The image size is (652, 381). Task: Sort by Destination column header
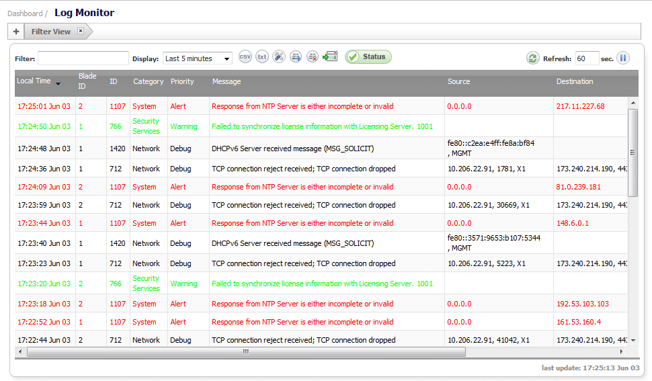[x=575, y=81]
